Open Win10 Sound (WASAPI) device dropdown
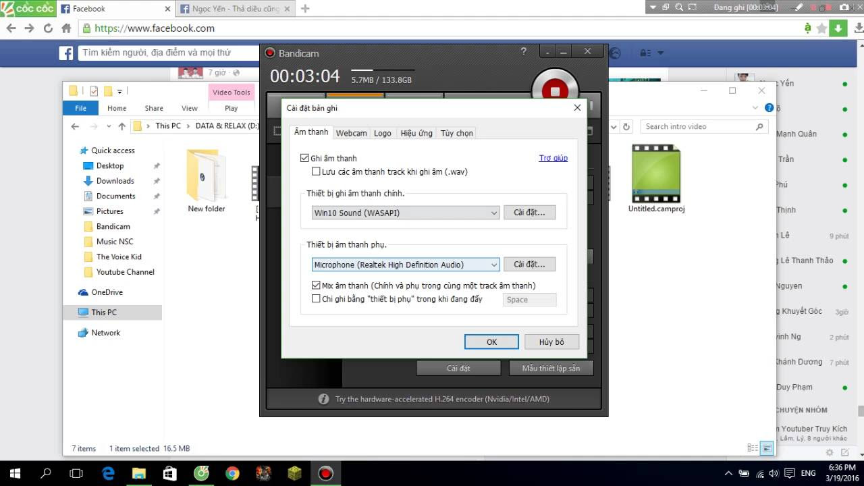864x486 pixels. (406, 213)
